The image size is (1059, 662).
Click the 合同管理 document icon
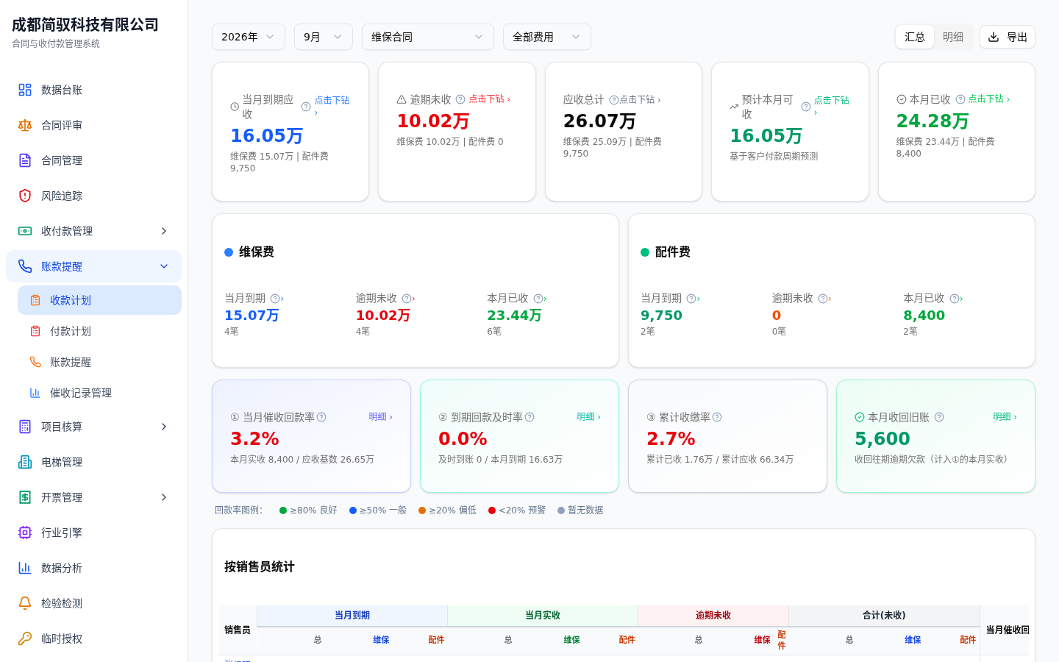(x=25, y=160)
